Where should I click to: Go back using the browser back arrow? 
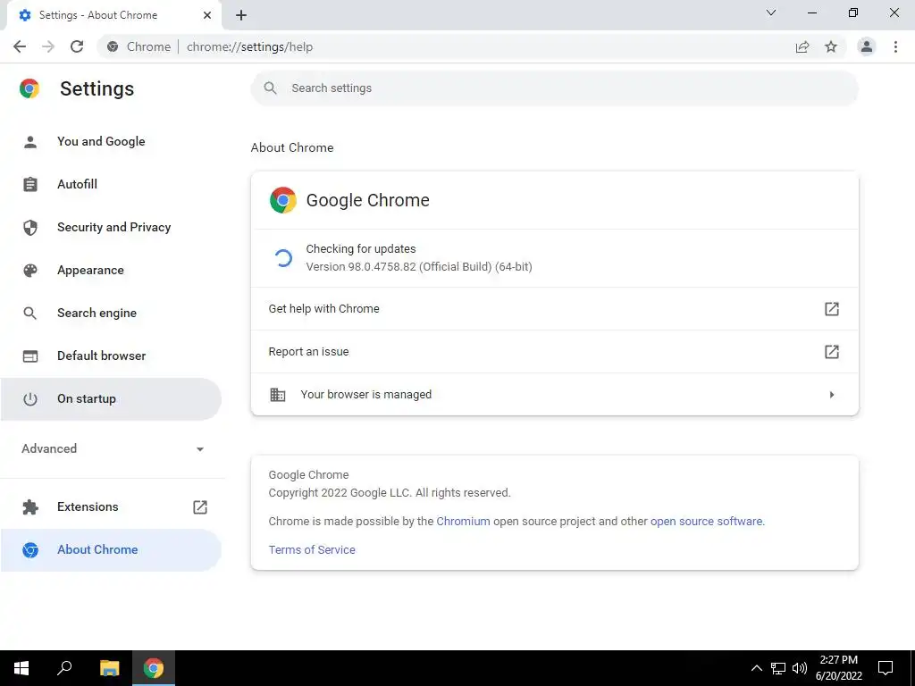(x=20, y=46)
